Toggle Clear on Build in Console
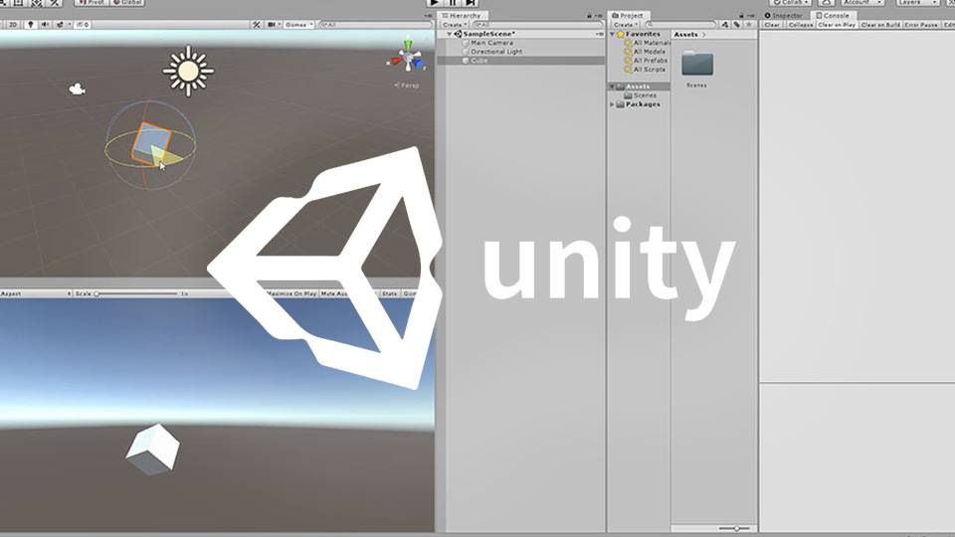 (880, 25)
